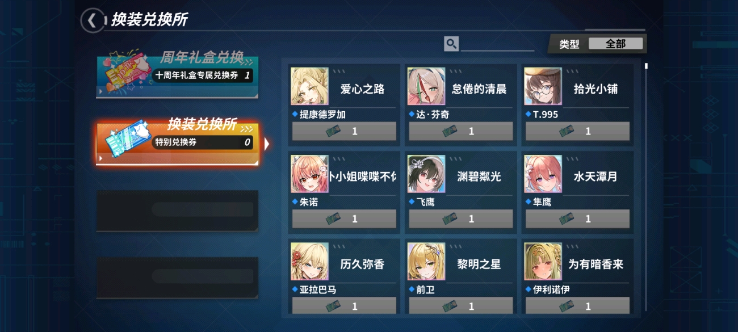Click the search text field

pos(497,44)
